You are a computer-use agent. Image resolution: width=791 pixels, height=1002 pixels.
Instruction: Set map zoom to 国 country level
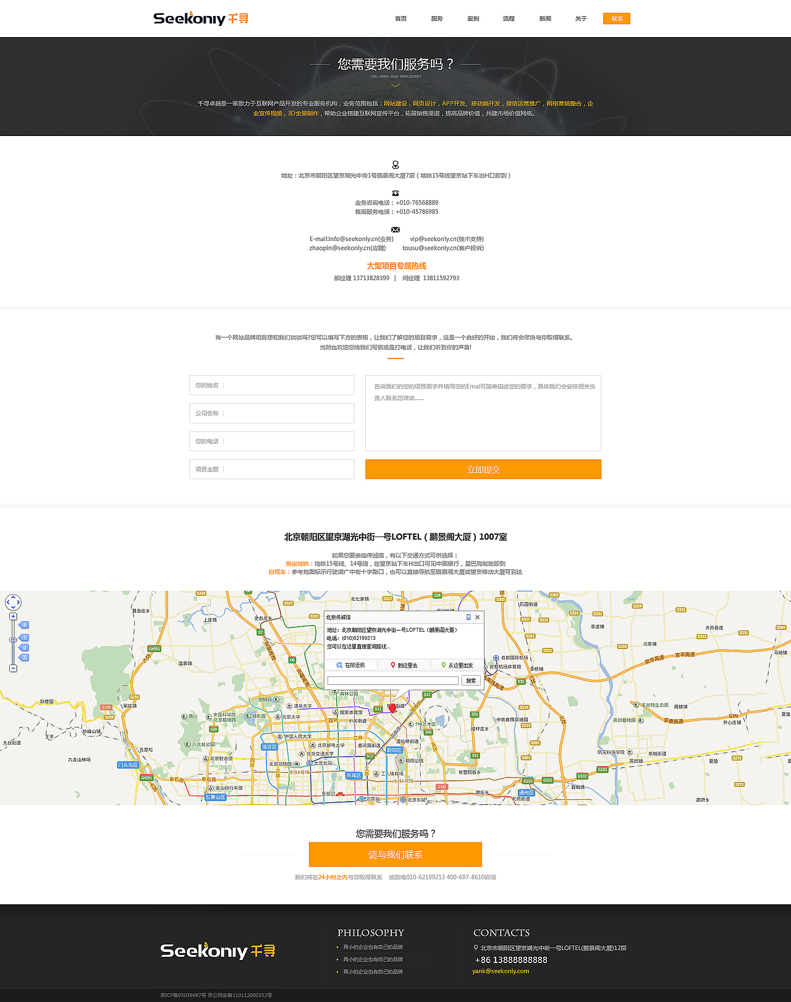click(24, 657)
